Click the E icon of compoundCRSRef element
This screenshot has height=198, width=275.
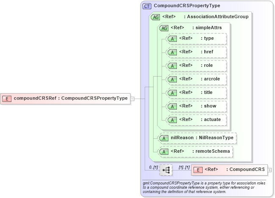pos(7,99)
